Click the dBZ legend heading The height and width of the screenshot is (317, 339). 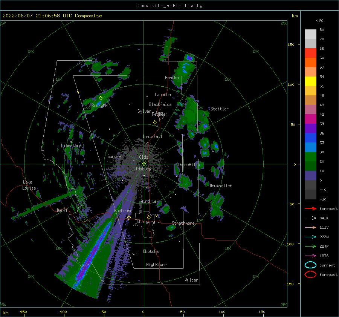[x=319, y=20]
